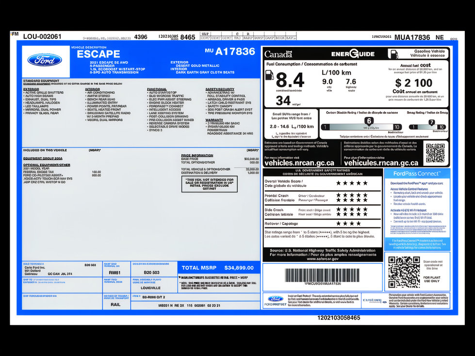Click the Canada wordmark
Viewport: 475px width, 356px height.
278,54
